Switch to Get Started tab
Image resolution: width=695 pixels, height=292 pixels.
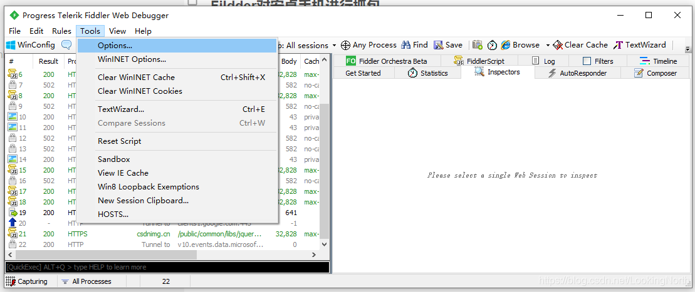[x=363, y=73]
